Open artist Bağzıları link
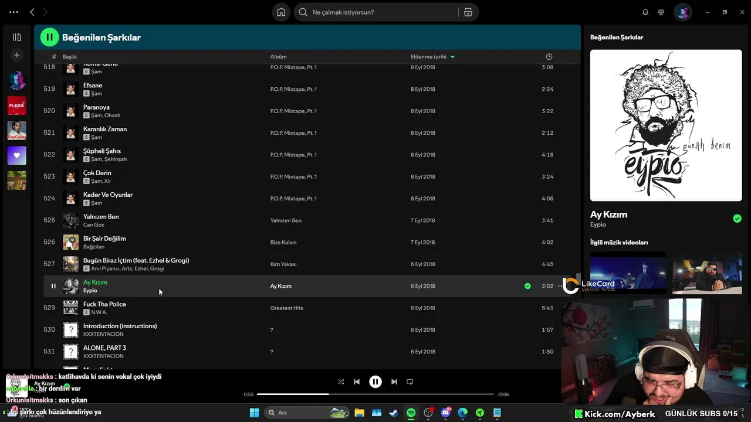 pyautogui.click(x=94, y=247)
